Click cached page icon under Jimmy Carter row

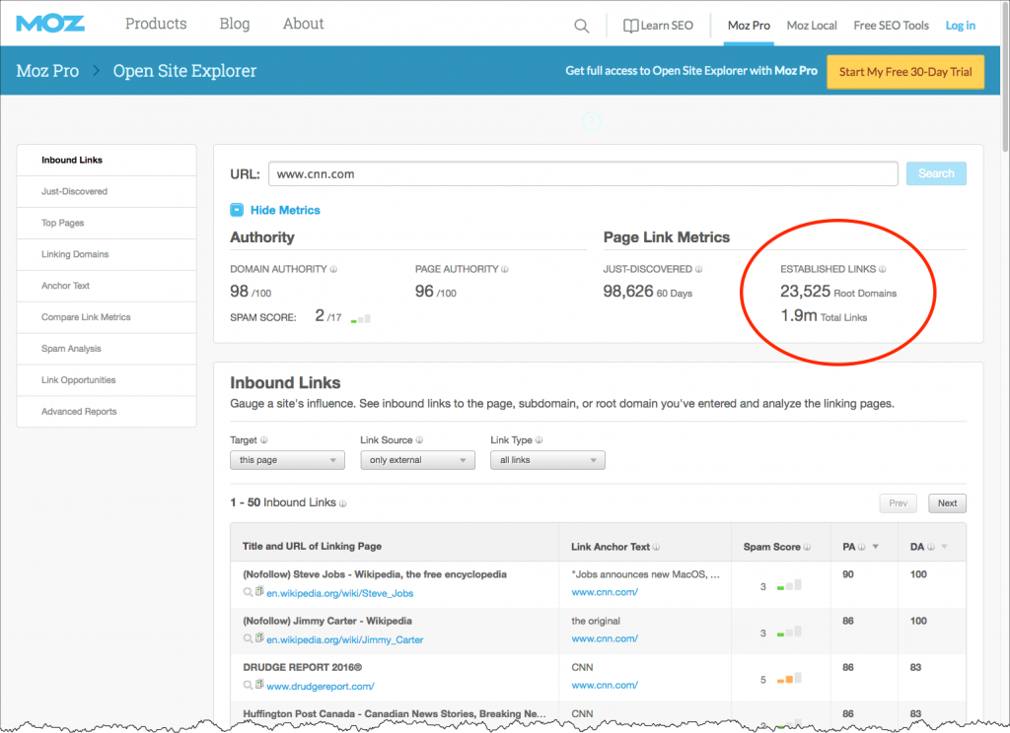(x=259, y=638)
